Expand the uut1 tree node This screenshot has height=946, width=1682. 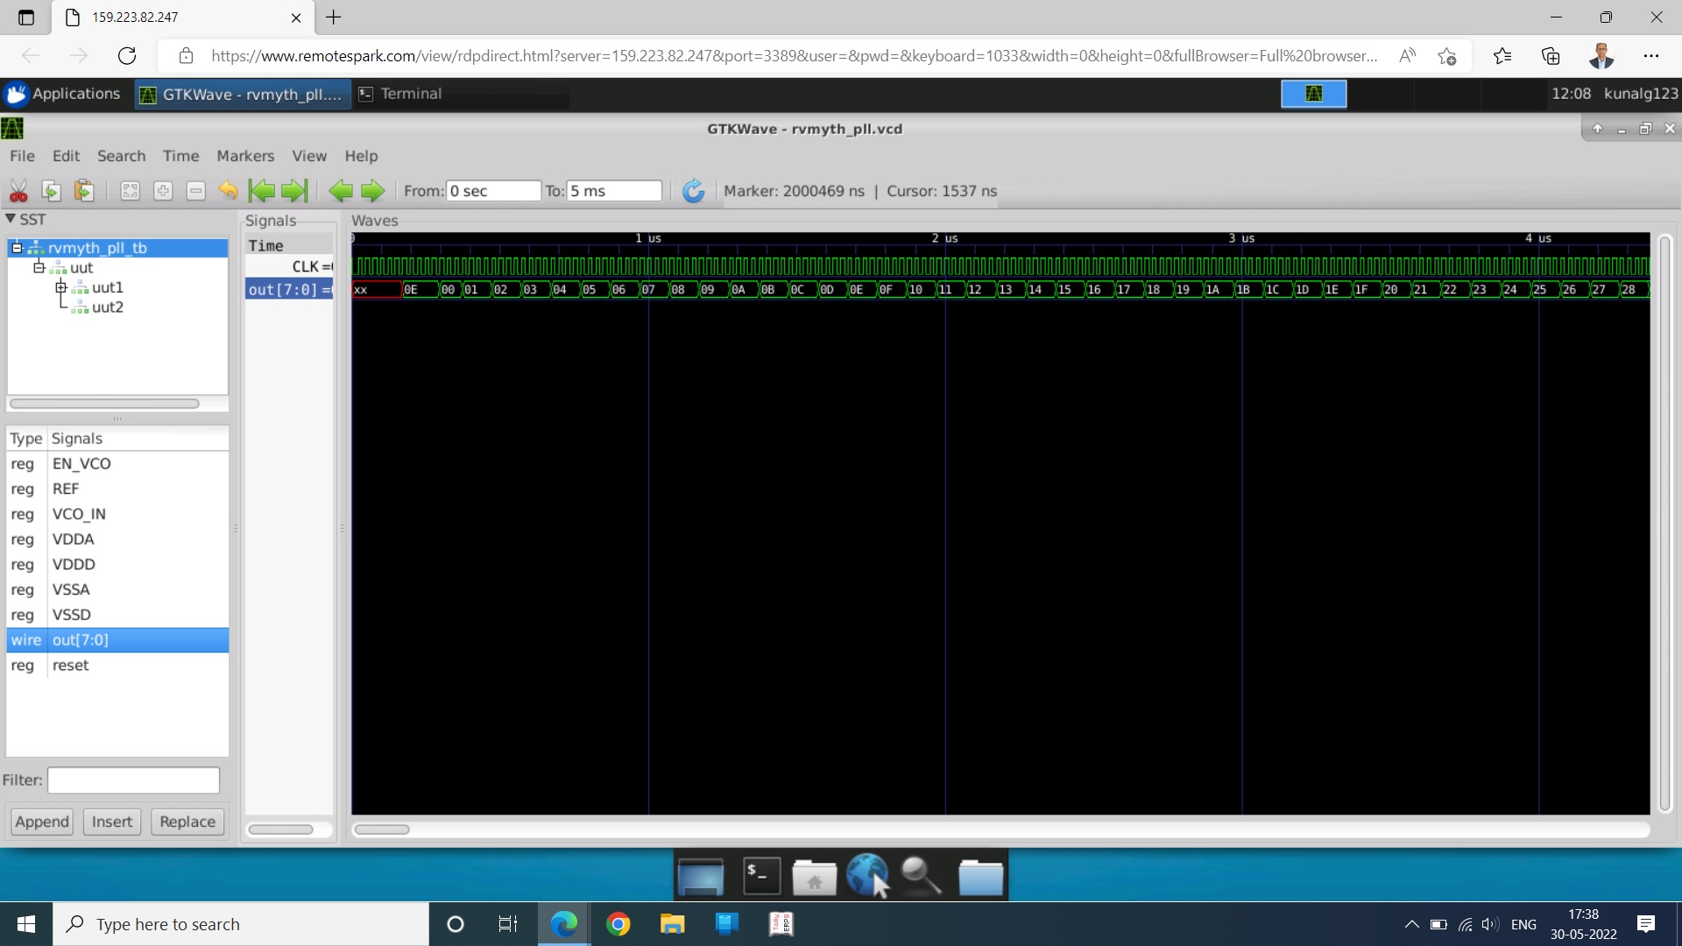click(60, 287)
